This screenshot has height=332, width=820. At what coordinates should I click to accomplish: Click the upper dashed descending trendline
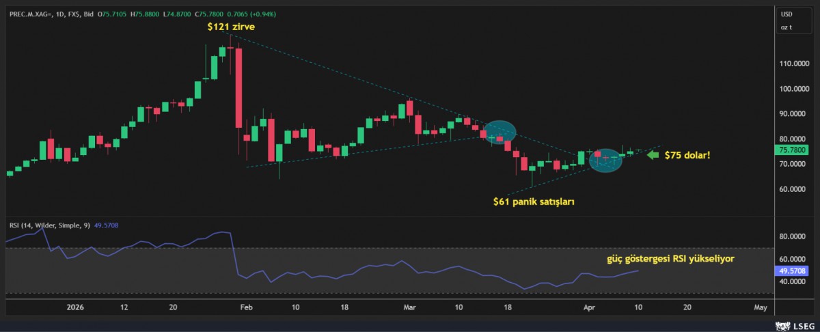355,81
